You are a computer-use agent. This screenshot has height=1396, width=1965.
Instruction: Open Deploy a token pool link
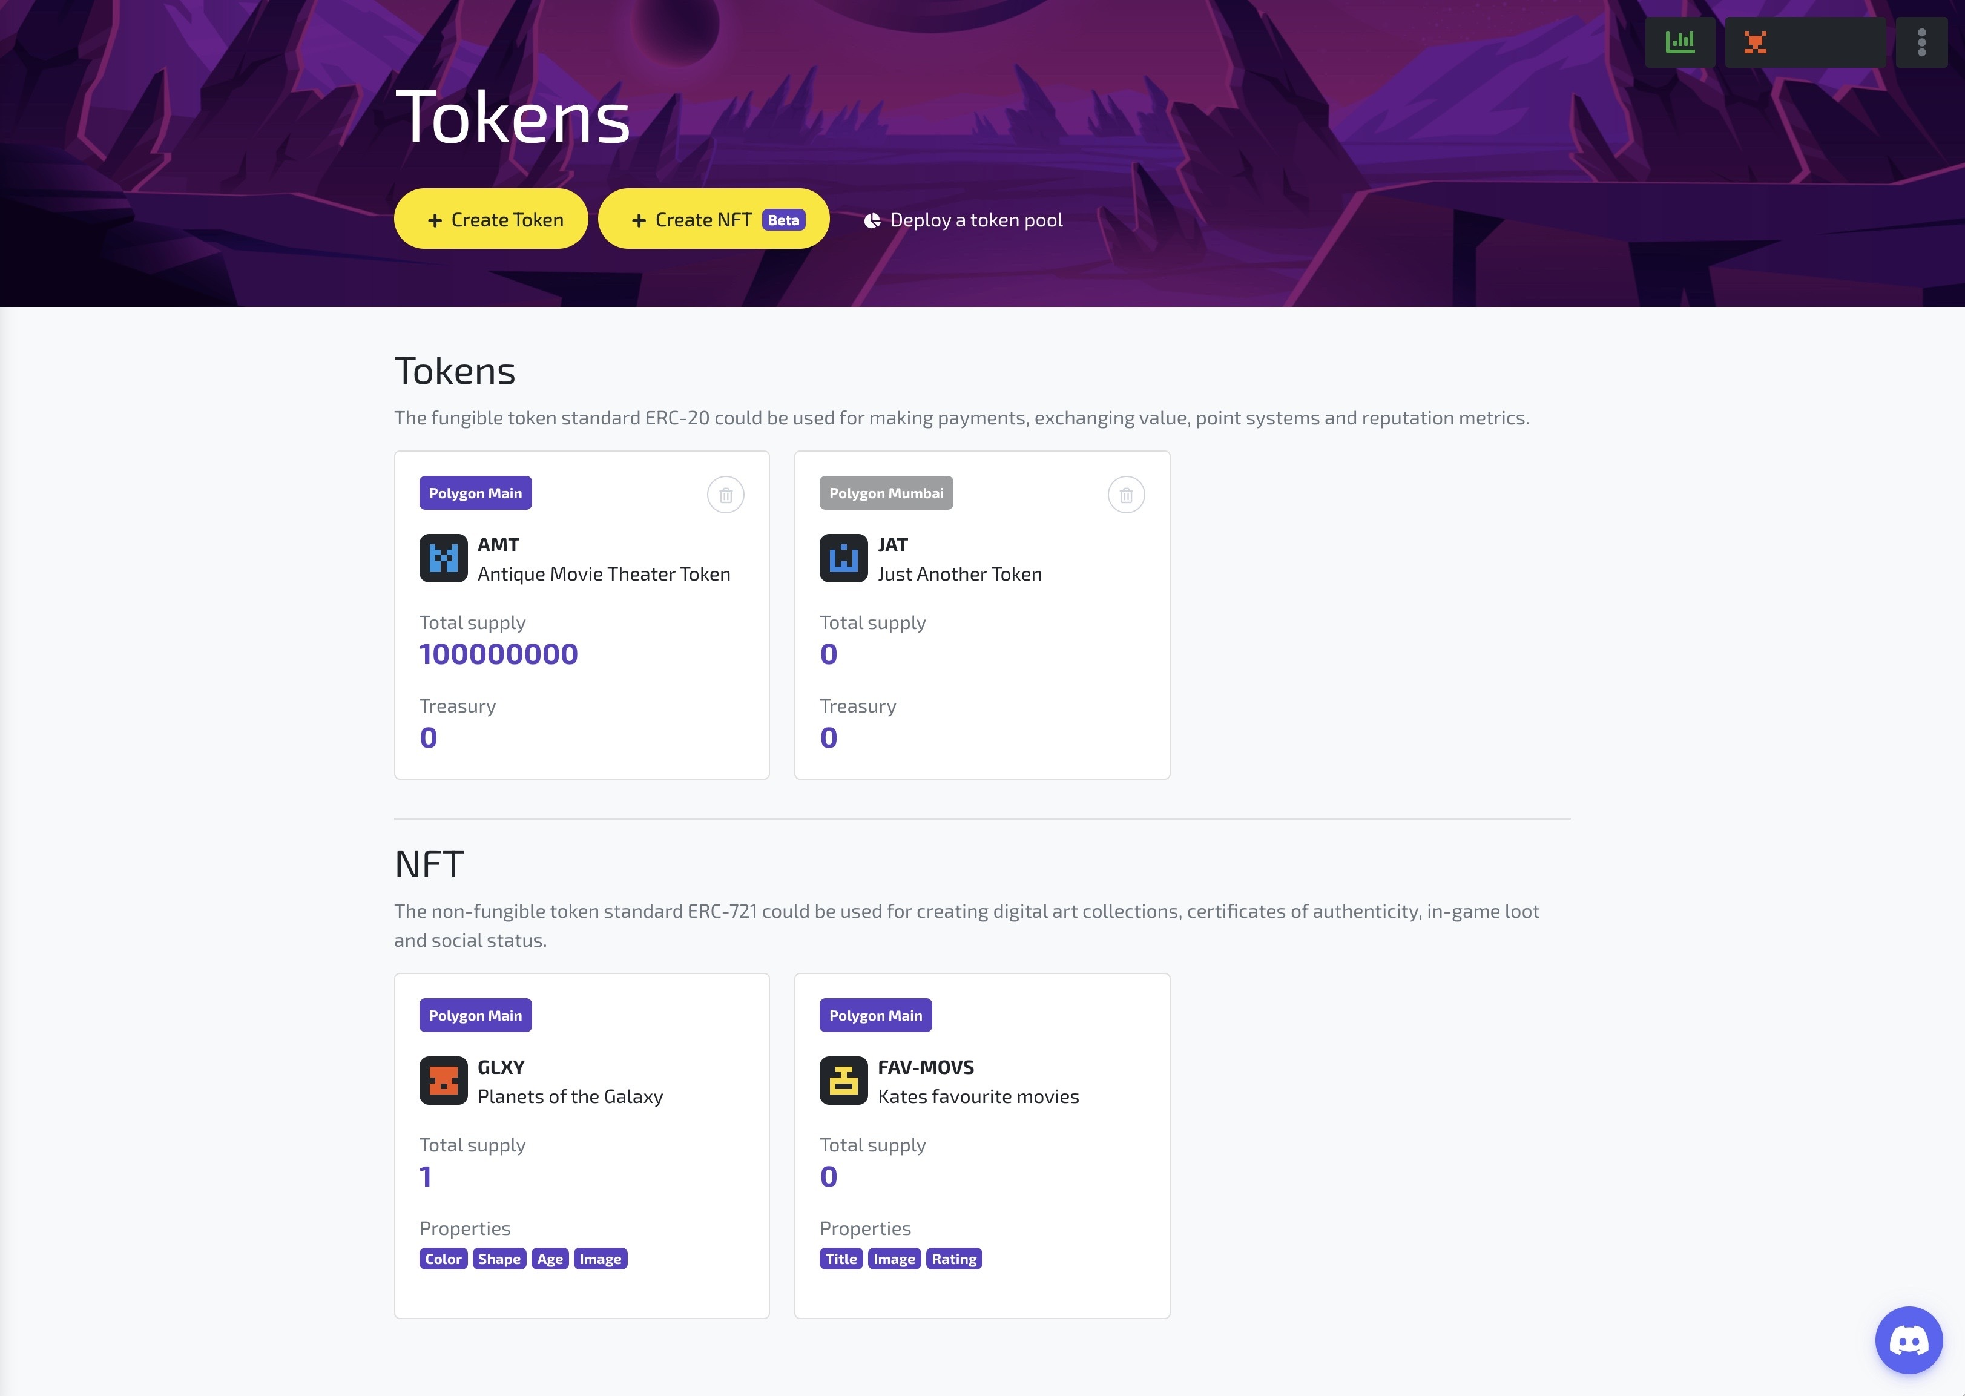(x=963, y=220)
